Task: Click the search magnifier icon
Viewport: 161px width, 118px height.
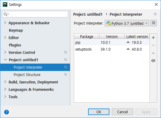Action: (x=6, y=14)
